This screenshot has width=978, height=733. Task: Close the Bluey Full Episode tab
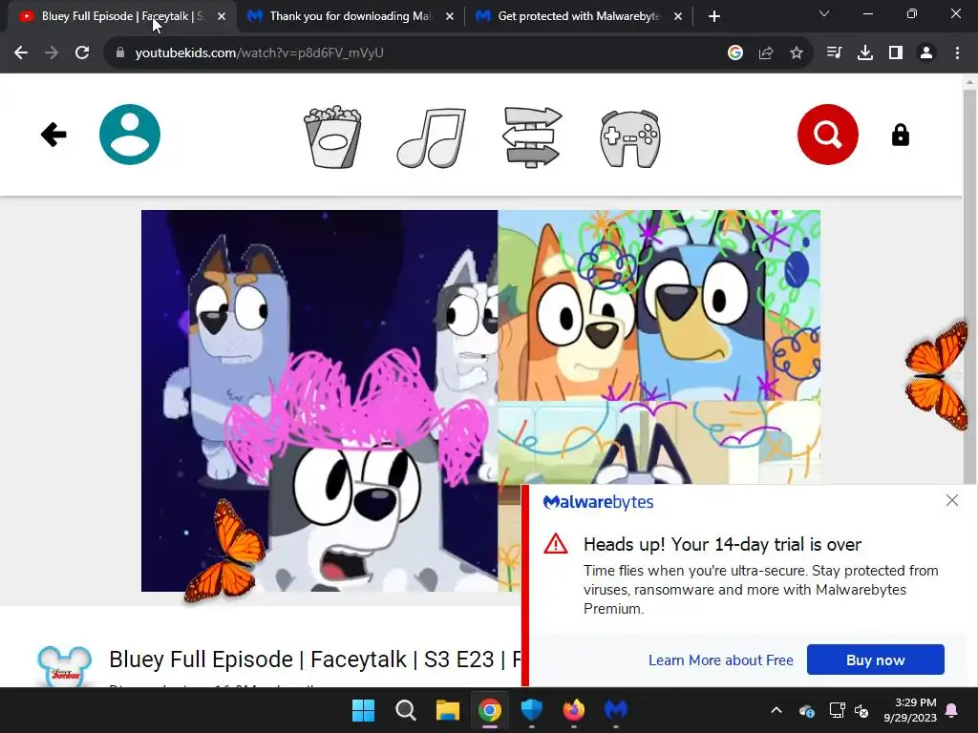click(222, 16)
